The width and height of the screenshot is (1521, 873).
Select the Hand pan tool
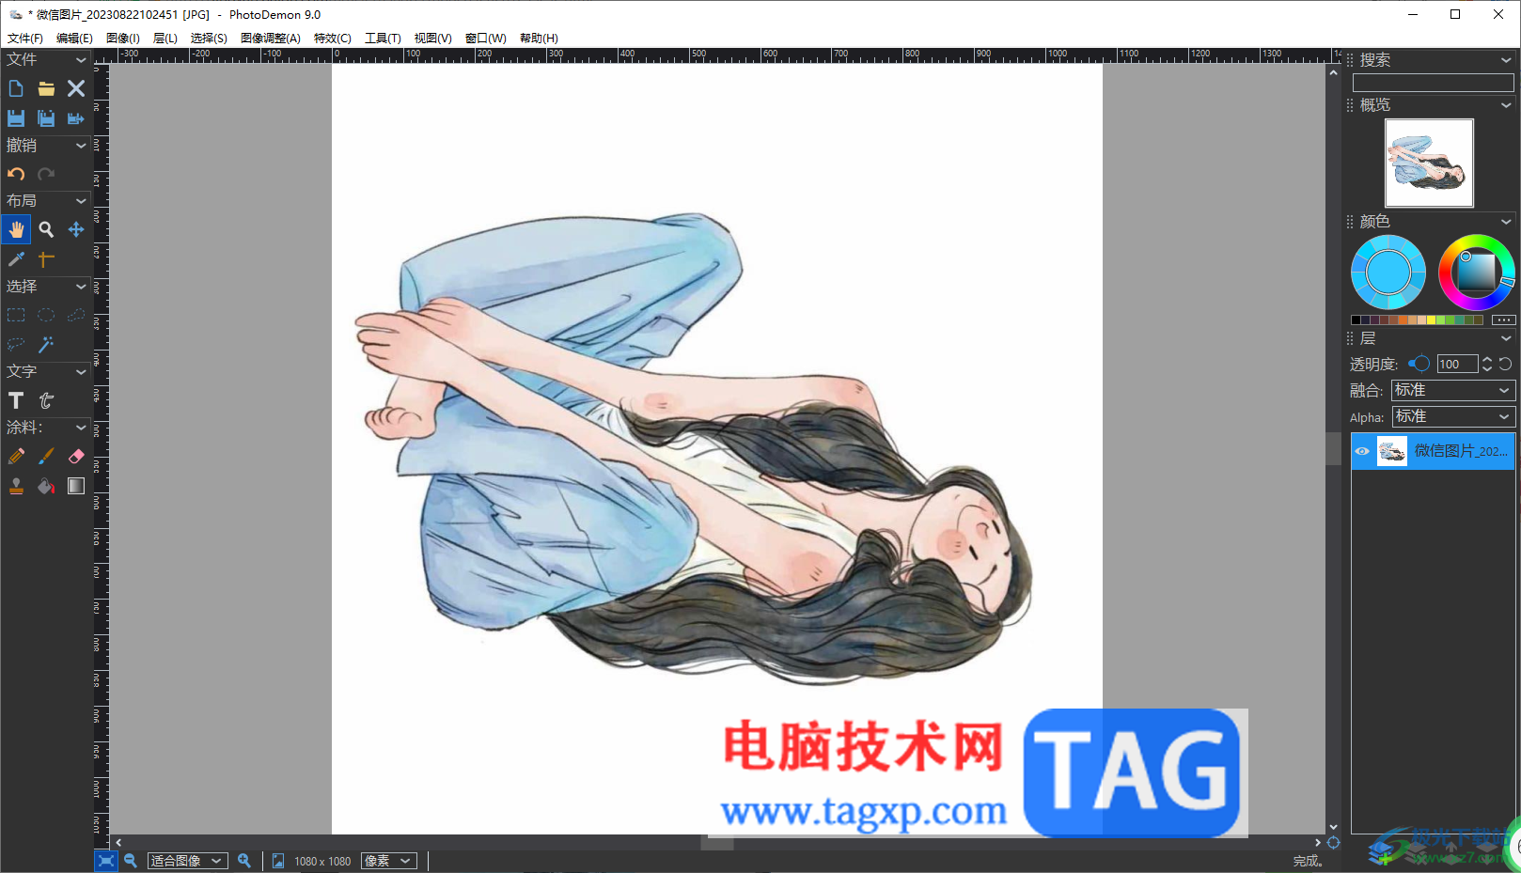[x=16, y=229]
